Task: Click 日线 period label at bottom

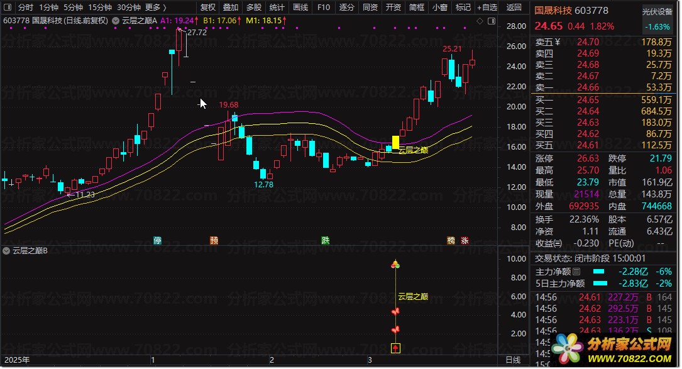Action: click(514, 360)
